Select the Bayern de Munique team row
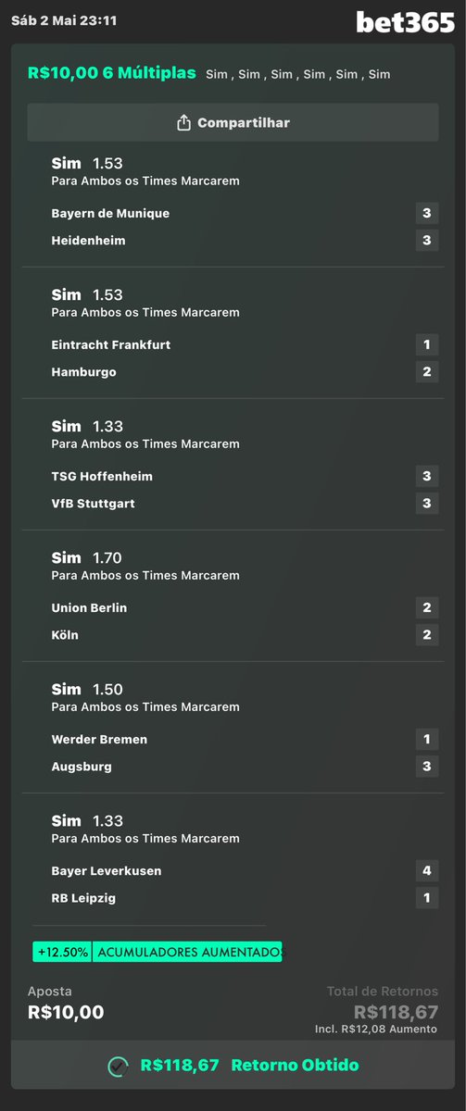Image resolution: width=466 pixels, height=1111 pixels. pos(233,214)
